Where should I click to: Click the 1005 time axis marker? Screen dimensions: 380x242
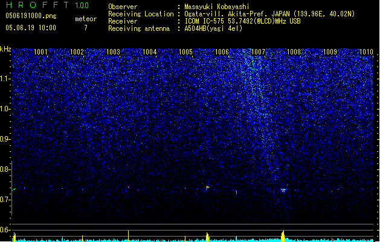tap(185, 51)
